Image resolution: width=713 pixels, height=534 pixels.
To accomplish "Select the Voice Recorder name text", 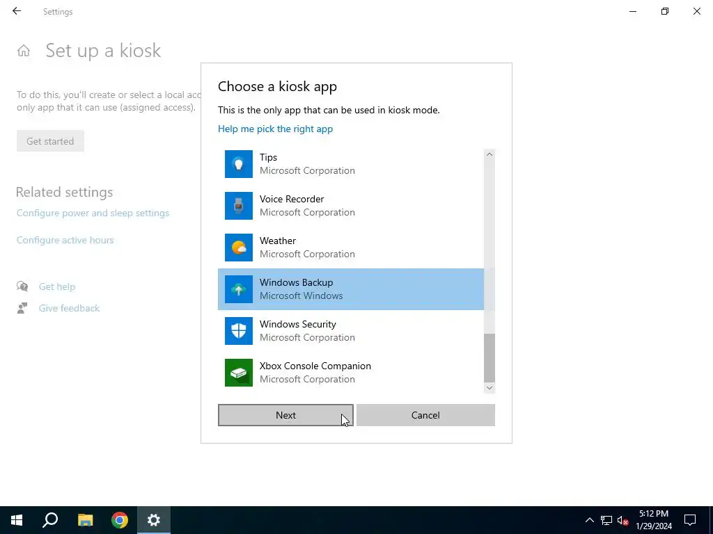I will tap(292, 199).
